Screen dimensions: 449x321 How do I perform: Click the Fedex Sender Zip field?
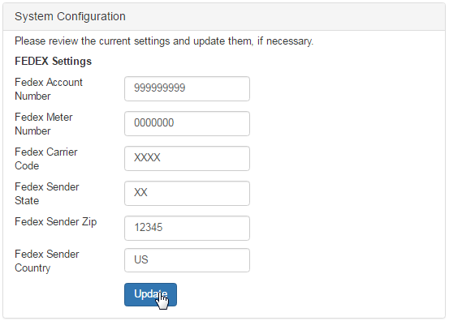click(x=187, y=228)
